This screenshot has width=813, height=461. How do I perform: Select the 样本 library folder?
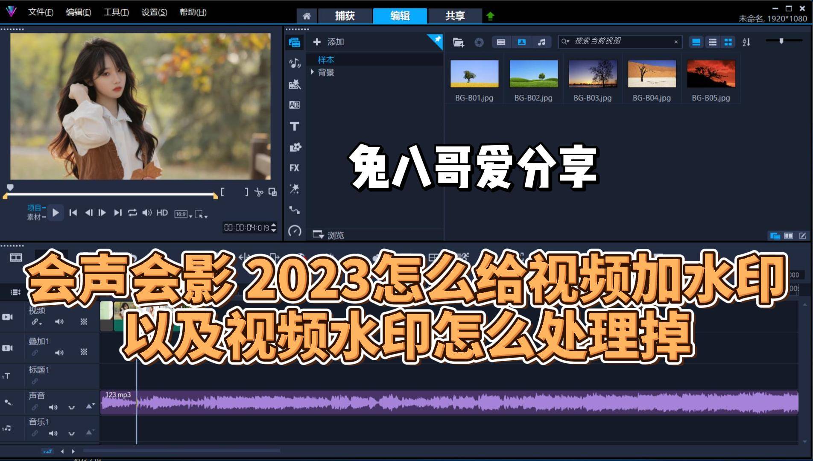[x=326, y=60]
